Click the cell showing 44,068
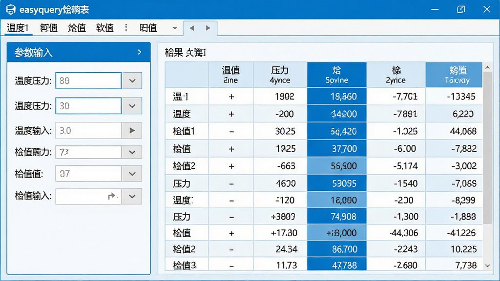 point(454,131)
